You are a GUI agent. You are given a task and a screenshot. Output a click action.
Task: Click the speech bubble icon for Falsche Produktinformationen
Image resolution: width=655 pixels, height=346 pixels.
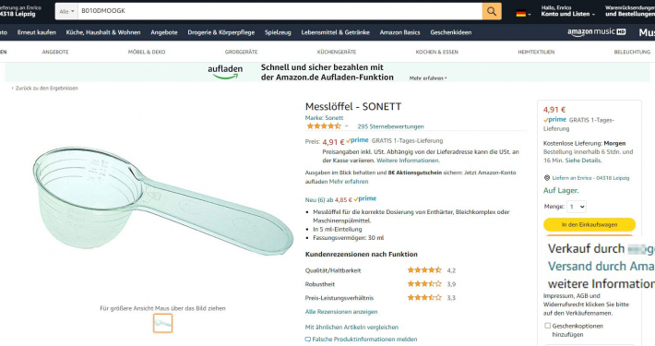[x=308, y=340]
